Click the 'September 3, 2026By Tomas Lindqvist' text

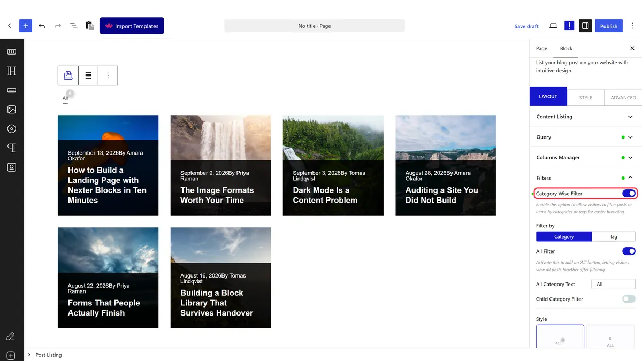coord(329,176)
